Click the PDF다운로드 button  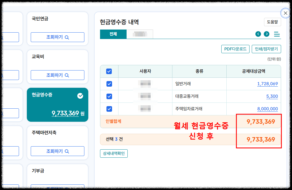pos(235,49)
